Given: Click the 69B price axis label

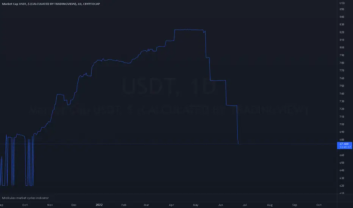Looking at the screenshot, I should click(x=342, y=132).
